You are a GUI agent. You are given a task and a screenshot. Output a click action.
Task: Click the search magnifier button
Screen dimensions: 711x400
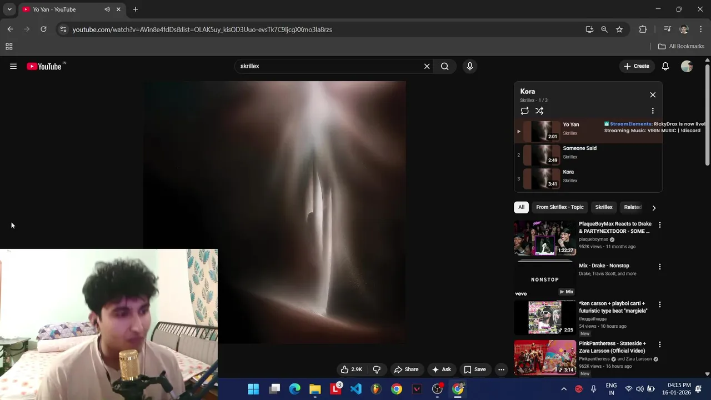point(445,66)
